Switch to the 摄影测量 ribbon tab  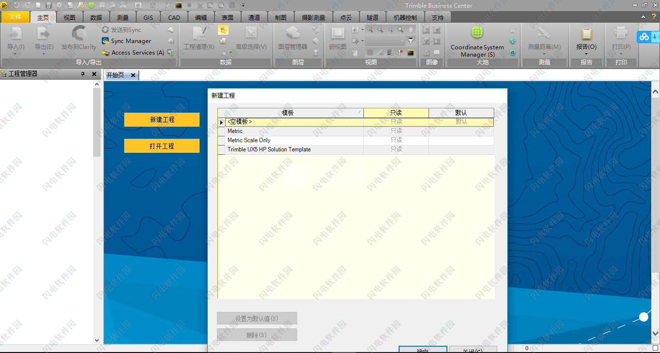(x=313, y=17)
